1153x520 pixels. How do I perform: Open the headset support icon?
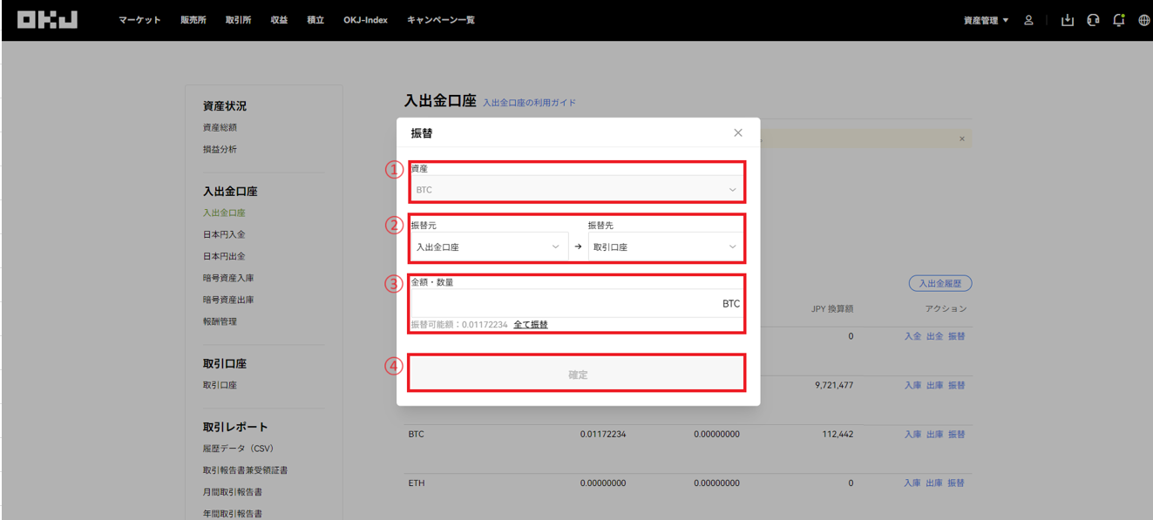[1093, 20]
